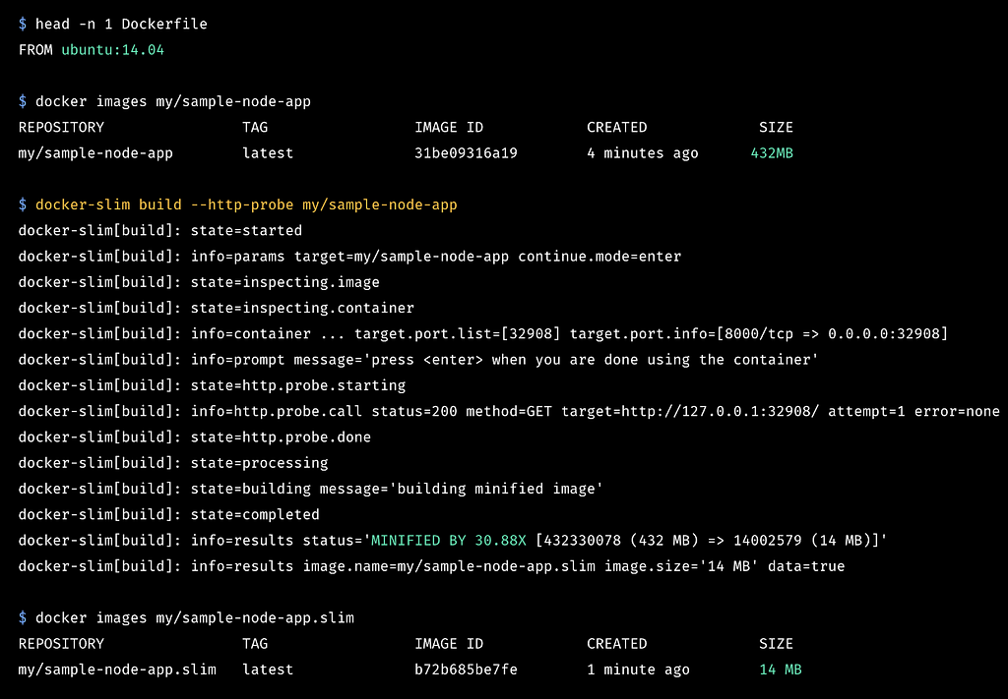Click 'image.name=my/sample-node-app.slim' text

click(x=449, y=566)
